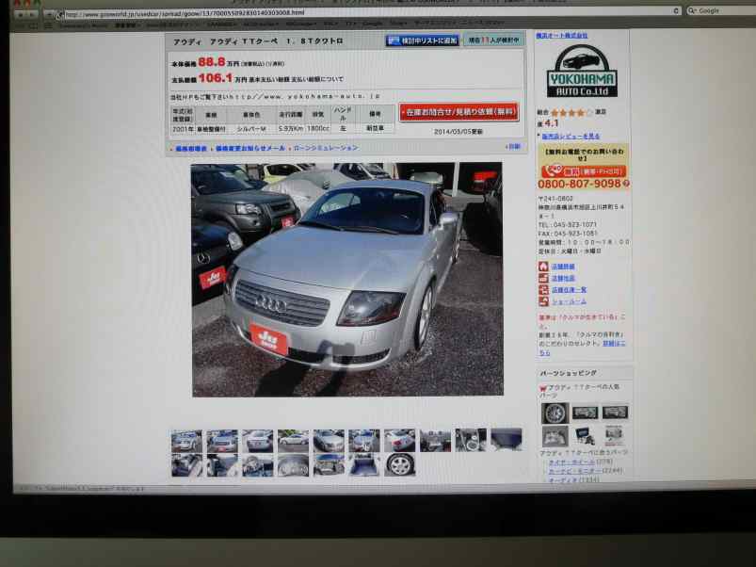
Task: Click the red stock inquiry / estimate request button
Action: [x=459, y=112]
